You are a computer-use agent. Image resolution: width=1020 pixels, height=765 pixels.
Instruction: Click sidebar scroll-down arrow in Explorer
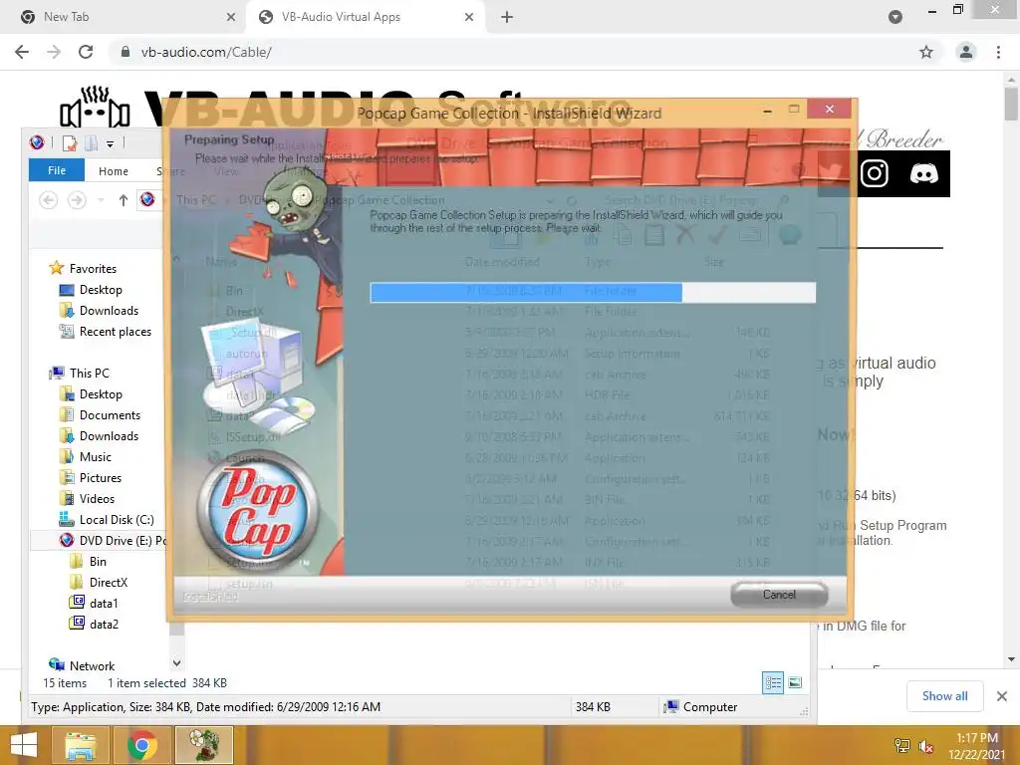pyautogui.click(x=176, y=662)
